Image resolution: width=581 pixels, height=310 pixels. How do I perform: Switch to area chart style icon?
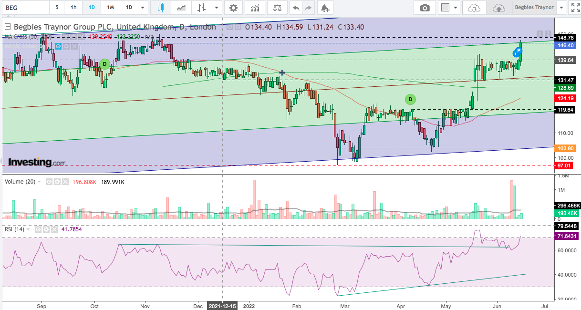(181, 8)
